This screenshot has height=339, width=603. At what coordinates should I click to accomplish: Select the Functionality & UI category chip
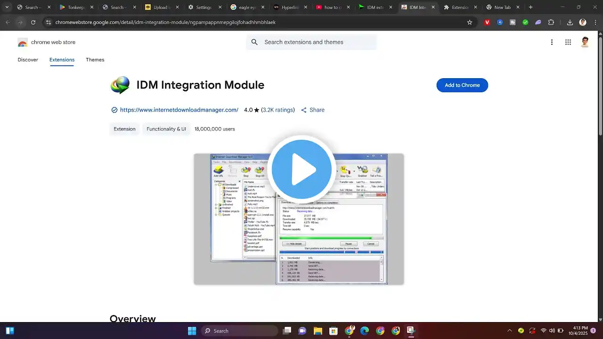point(166,129)
